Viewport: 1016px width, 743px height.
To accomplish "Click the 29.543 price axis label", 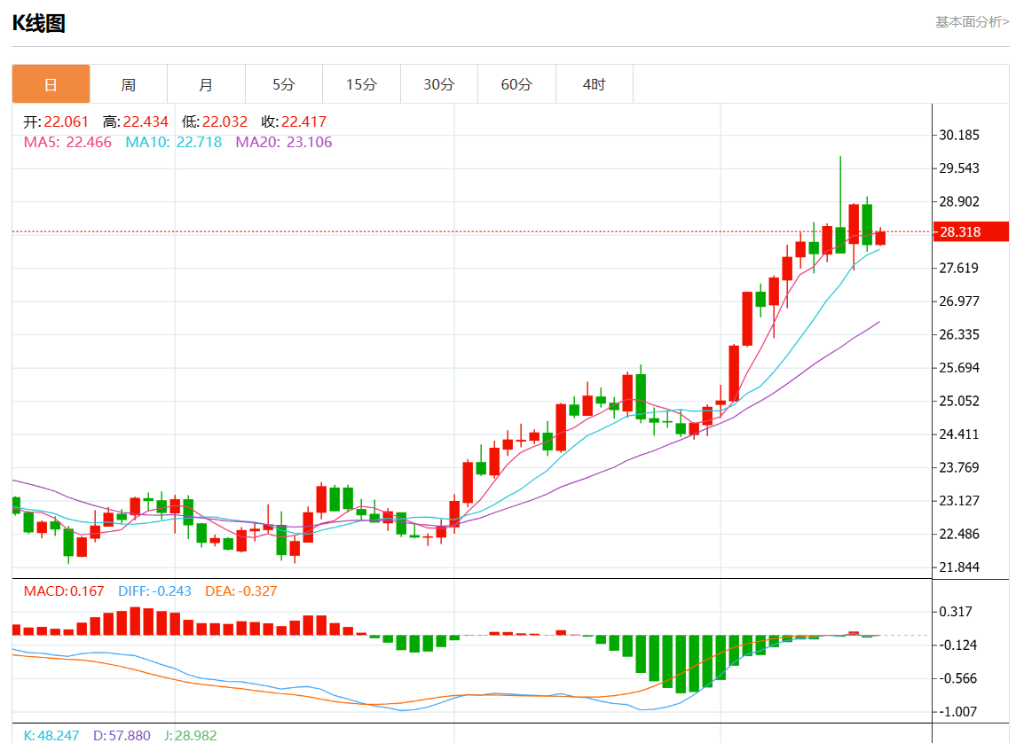I will click(x=959, y=168).
